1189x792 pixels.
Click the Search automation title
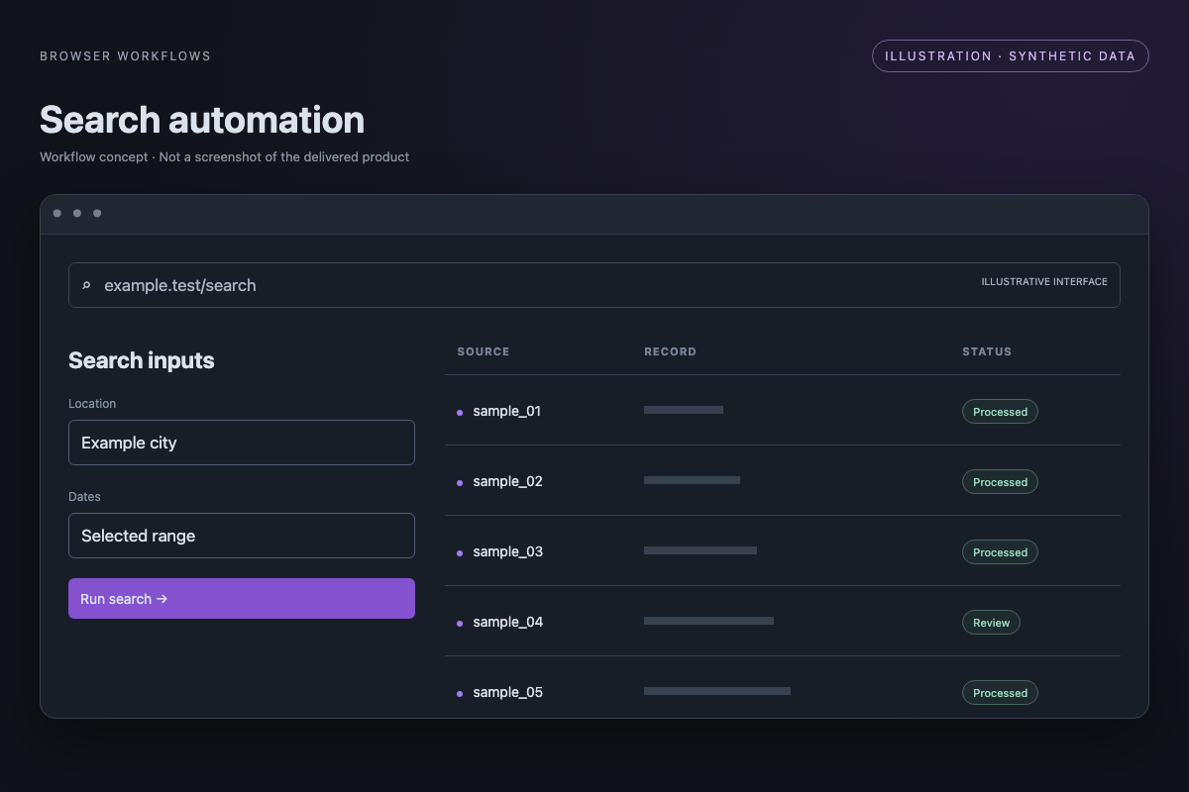[202, 120]
